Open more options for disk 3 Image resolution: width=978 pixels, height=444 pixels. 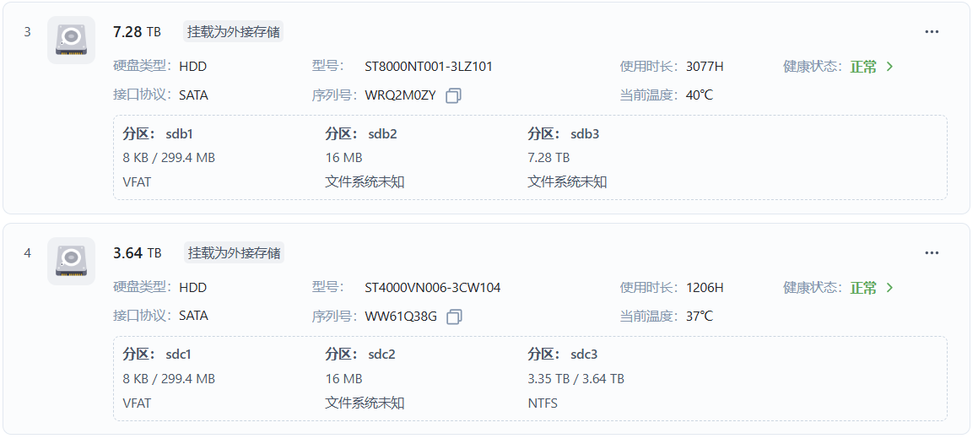(x=932, y=32)
